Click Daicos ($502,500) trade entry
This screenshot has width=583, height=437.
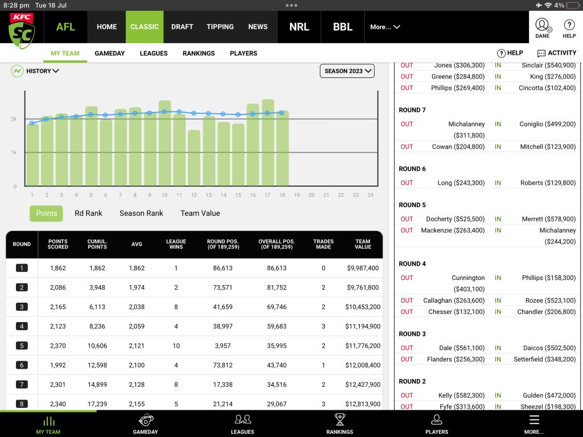coord(549,348)
